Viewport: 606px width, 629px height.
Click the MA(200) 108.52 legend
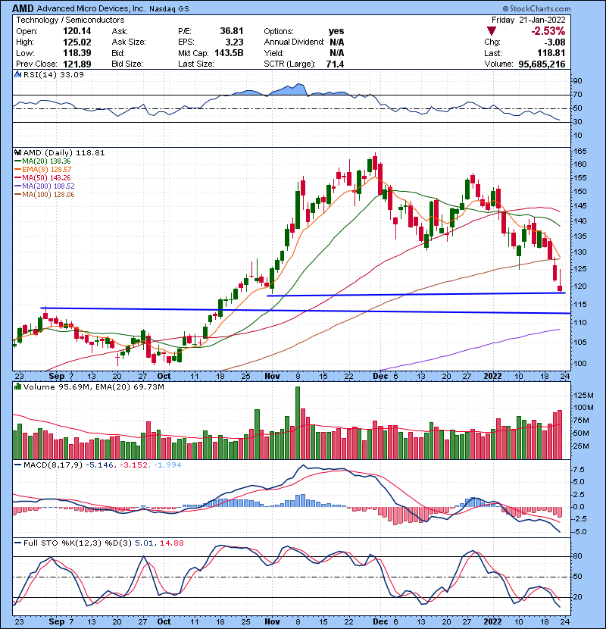pos(45,186)
